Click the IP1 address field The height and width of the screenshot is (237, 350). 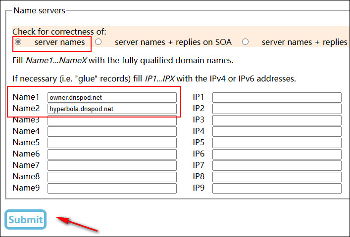point(277,97)
